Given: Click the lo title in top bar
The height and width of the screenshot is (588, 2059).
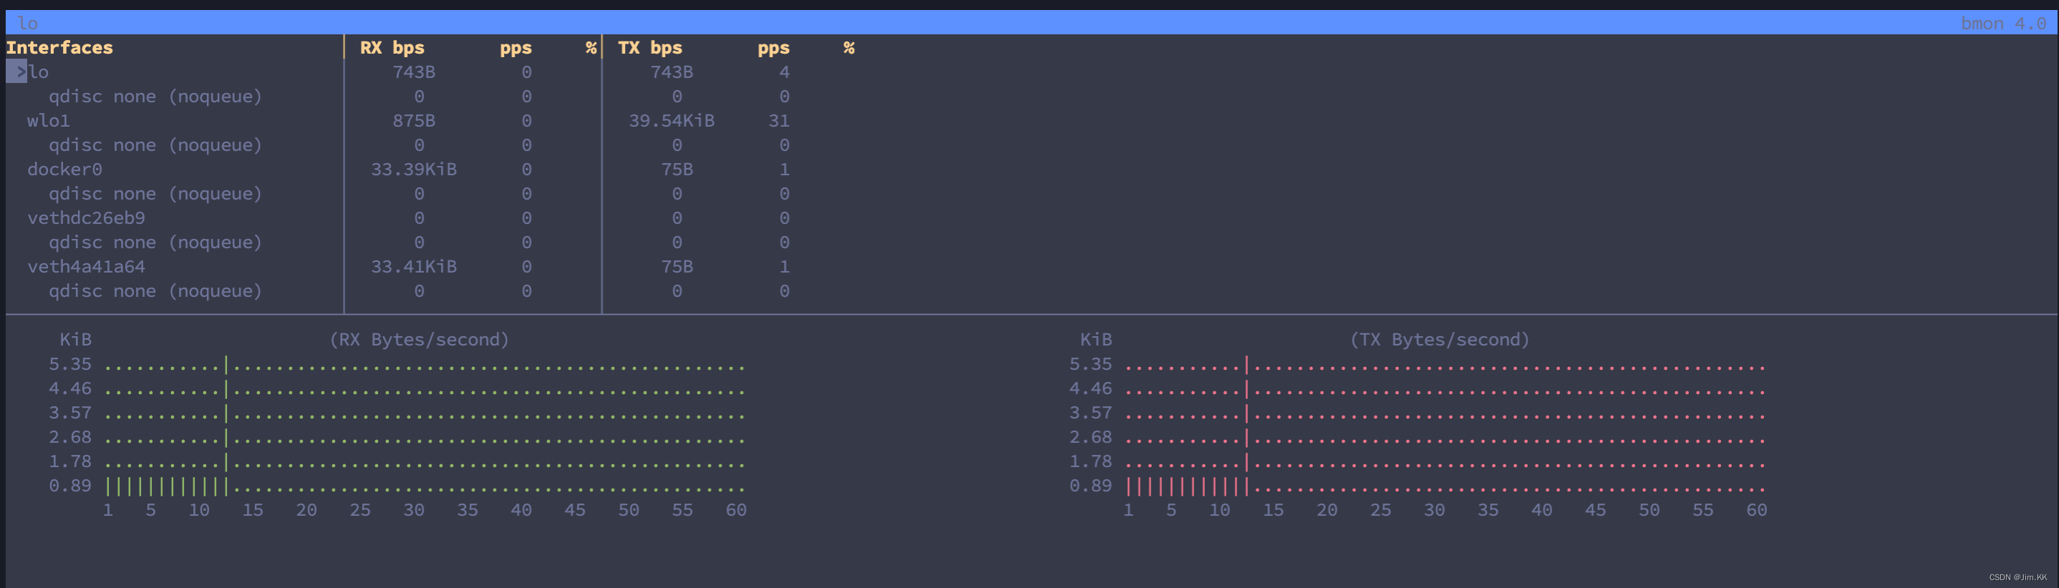Looking at the screenshot, I should 28,23.
